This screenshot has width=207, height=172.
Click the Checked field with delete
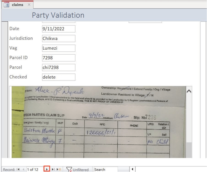point(59,77)
